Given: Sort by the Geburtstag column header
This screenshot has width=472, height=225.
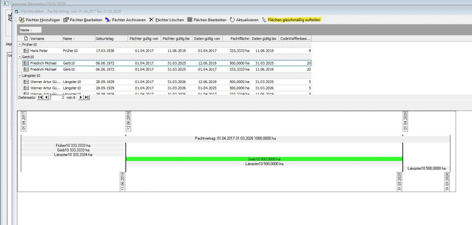Looking at the screenshot, I should click(110, 38).
